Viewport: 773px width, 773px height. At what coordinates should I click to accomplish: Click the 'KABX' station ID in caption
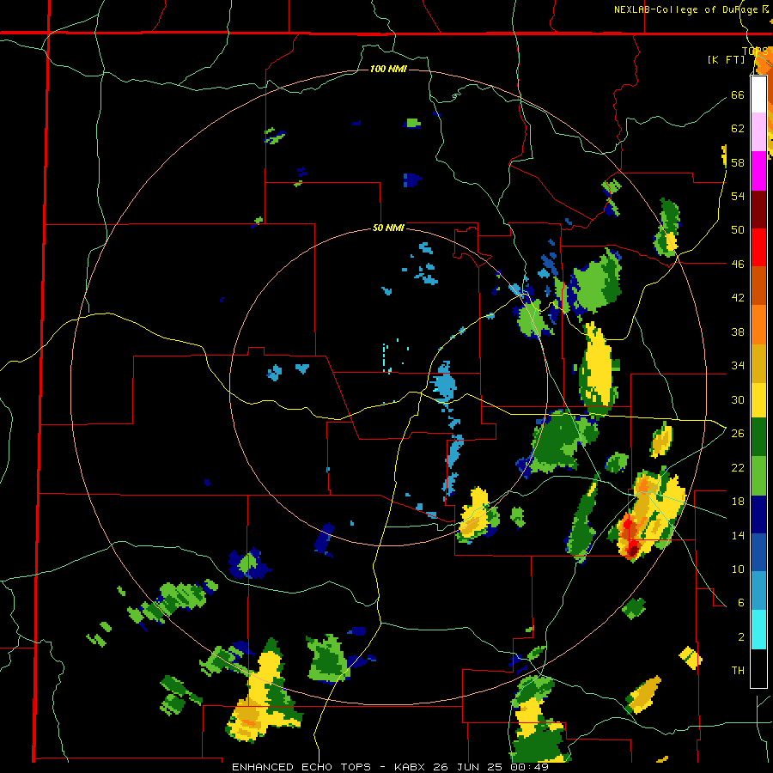click(411, 767)
